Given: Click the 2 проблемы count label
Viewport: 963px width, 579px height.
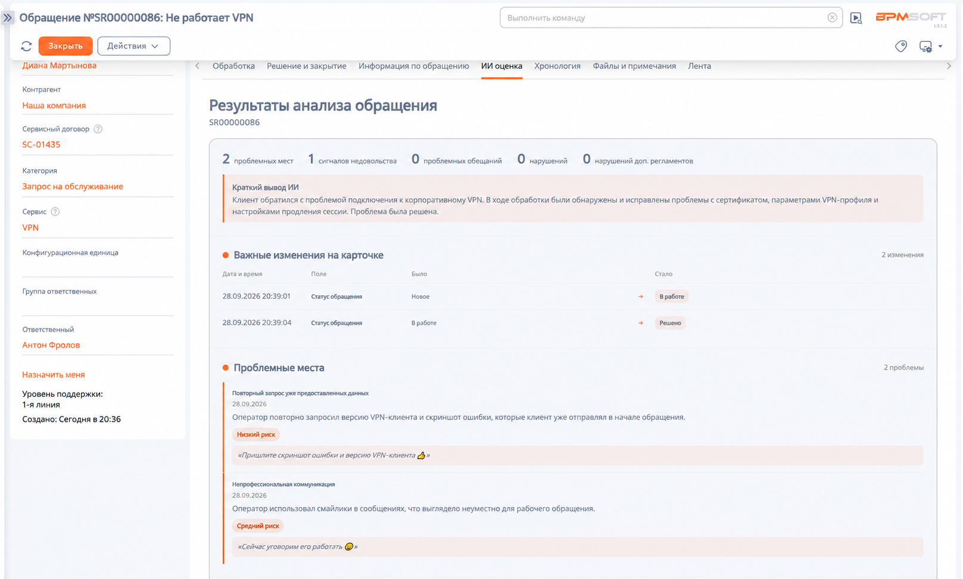Looking at the screenshot, I should tap(903, 367).
